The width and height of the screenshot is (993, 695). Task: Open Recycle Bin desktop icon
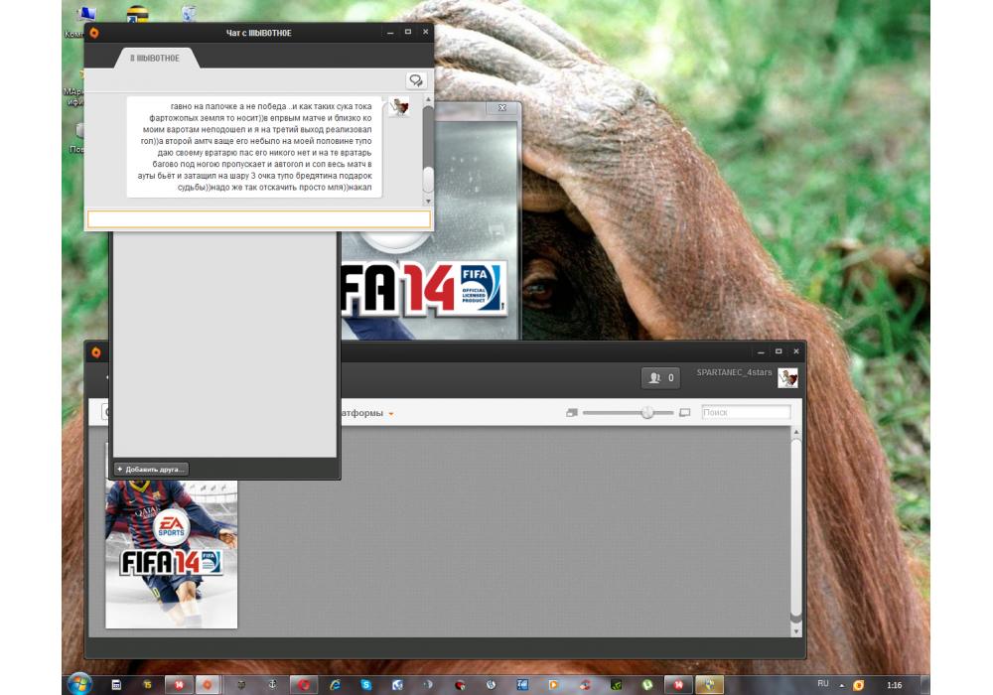click(x=188, y=14)
